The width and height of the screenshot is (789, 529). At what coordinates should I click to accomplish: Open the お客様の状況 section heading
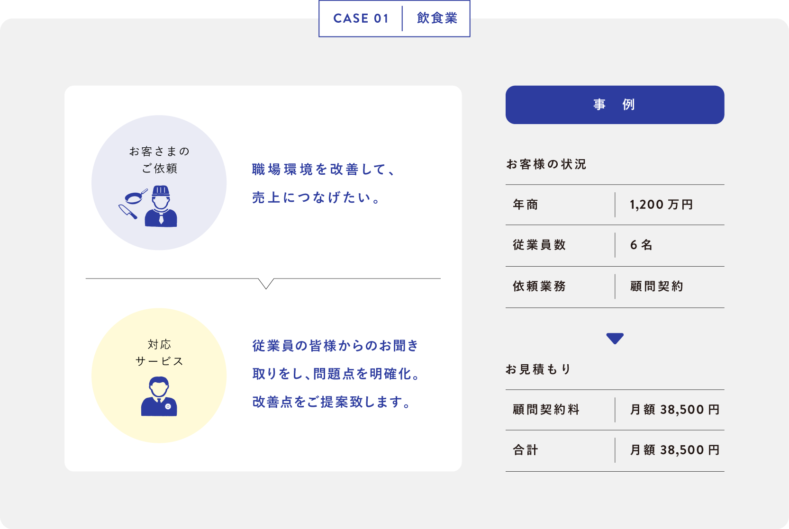(546, 164)
